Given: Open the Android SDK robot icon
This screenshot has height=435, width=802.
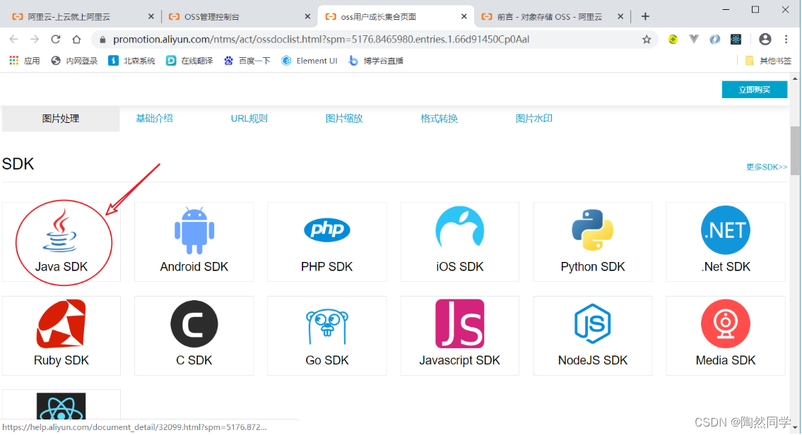Looking at the screenshot, I should (194, 230).
